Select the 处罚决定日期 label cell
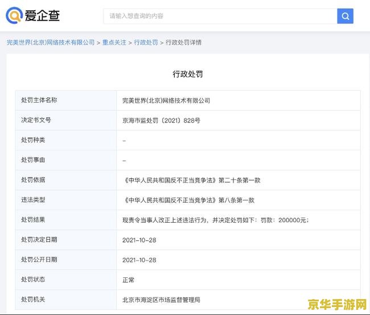The width and height of the screenshot is (370, 315). tap(66, 240)
